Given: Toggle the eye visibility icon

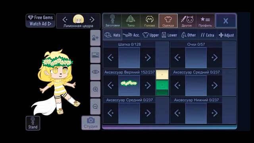Looking at the screenshot, I should (x=95, y=72).
